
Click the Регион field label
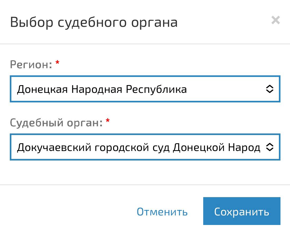[31, 64]
